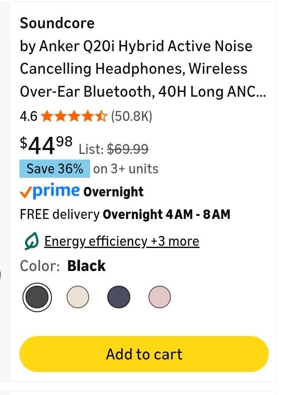Select the Black color swatch
Viewport: 286px width, 395px height.
37,297
